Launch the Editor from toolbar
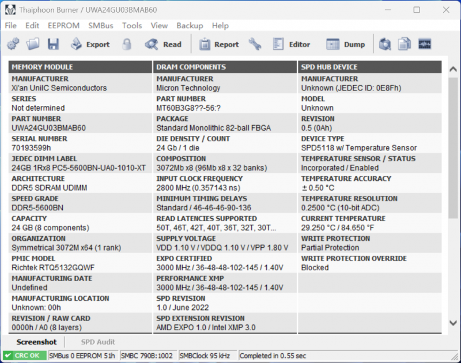Viewport: 461px width, 363px height. click(x=292, y=44)
